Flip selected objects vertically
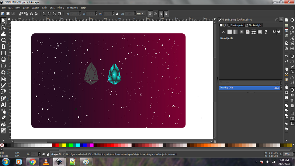The image size is (295, 166). [x=37, y=14]
